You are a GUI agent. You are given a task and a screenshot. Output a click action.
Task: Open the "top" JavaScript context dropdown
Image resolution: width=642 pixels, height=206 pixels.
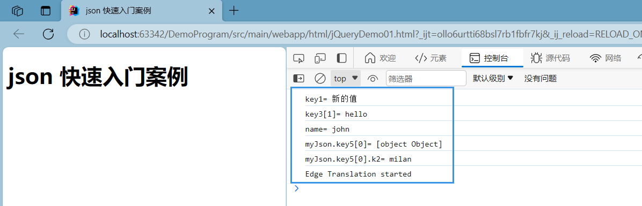[x=346, y=78]
